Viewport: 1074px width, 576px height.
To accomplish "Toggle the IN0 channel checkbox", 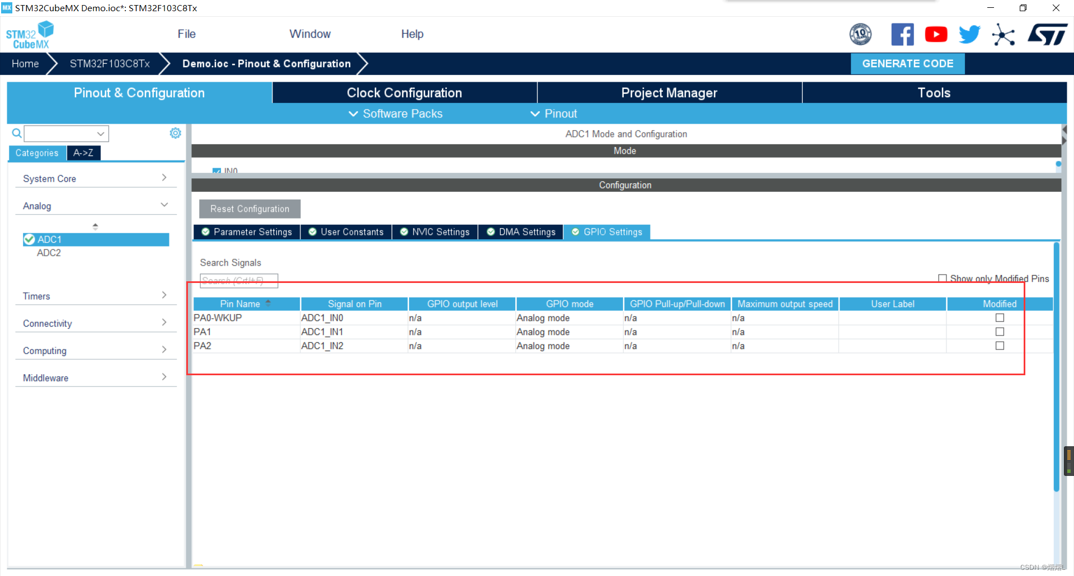I will click(216, 171).
